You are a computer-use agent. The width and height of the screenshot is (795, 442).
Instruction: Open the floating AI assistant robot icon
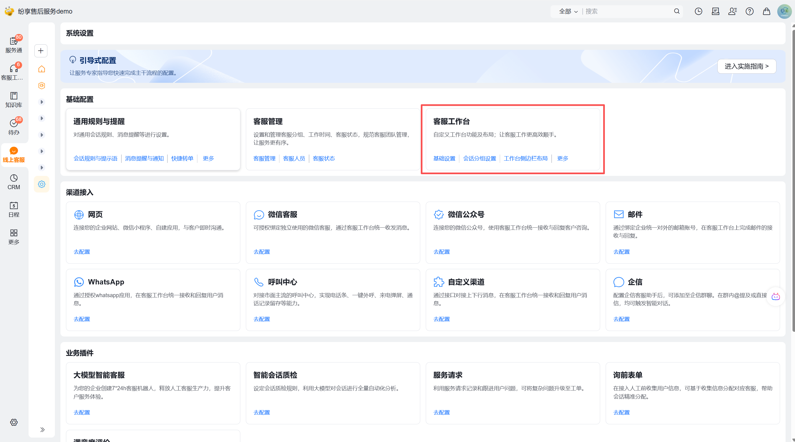pyautogui.click(x=776, y=297)
